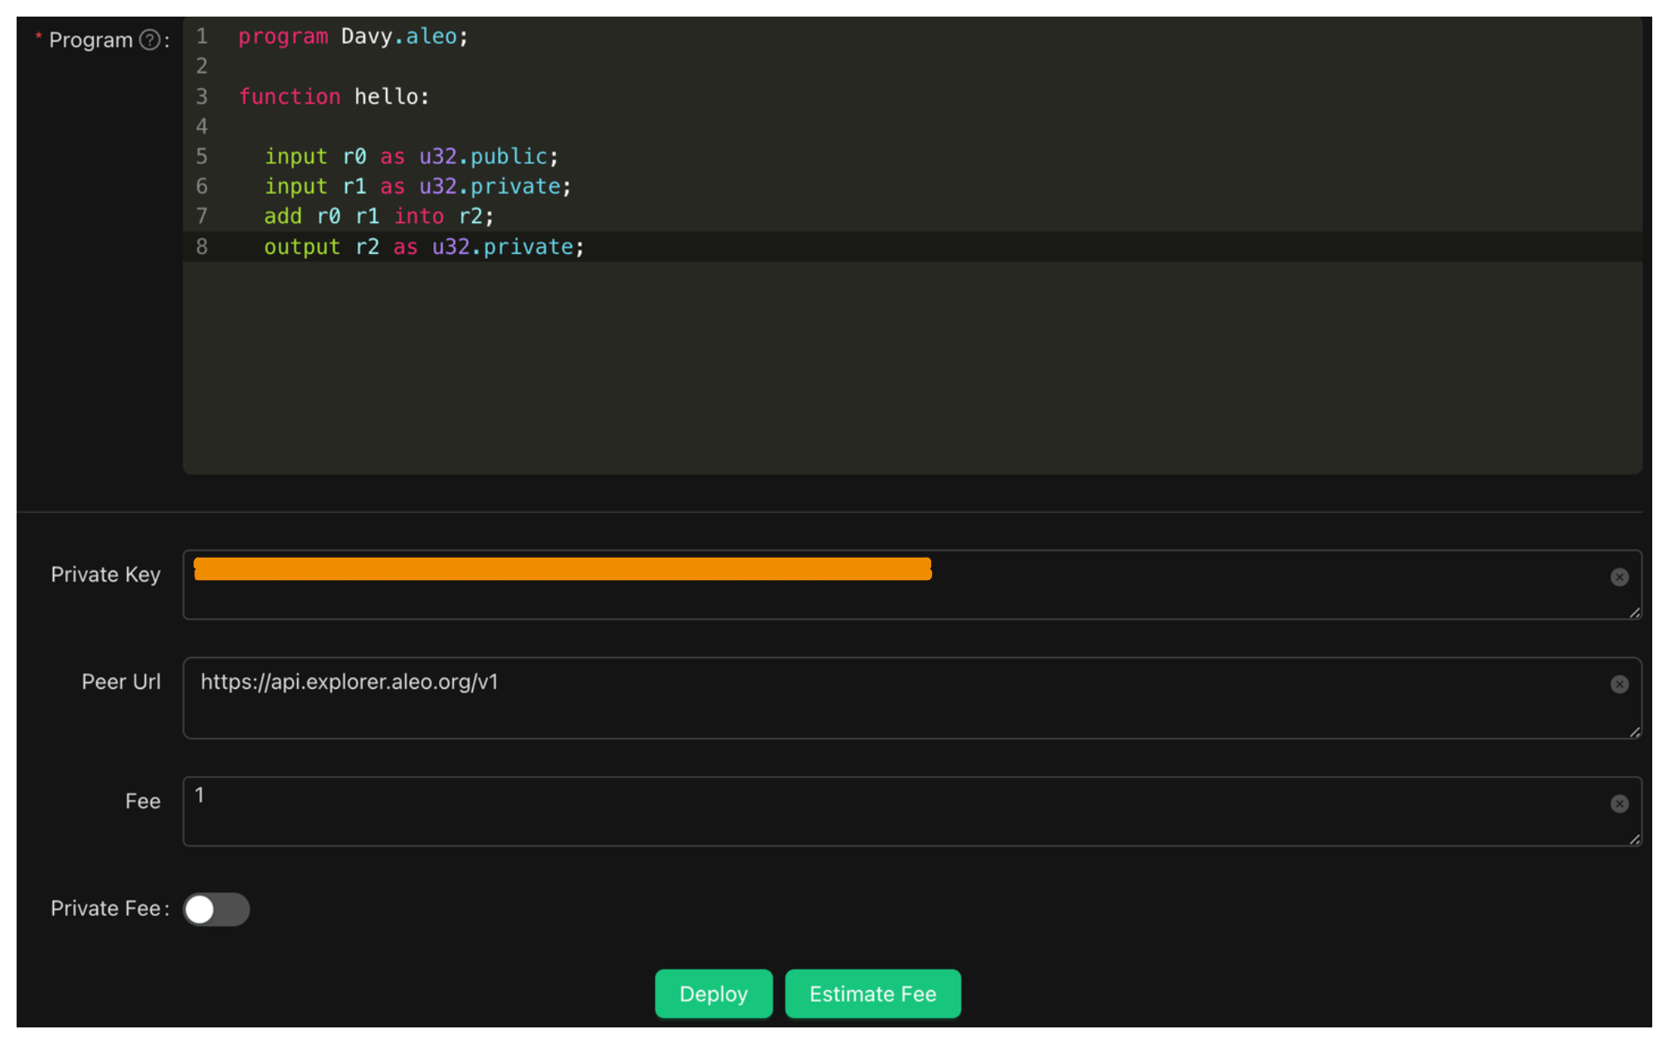The image size is (1668, 1044).
Task: Clear the Fee field
Action: tap(1618, 803)
